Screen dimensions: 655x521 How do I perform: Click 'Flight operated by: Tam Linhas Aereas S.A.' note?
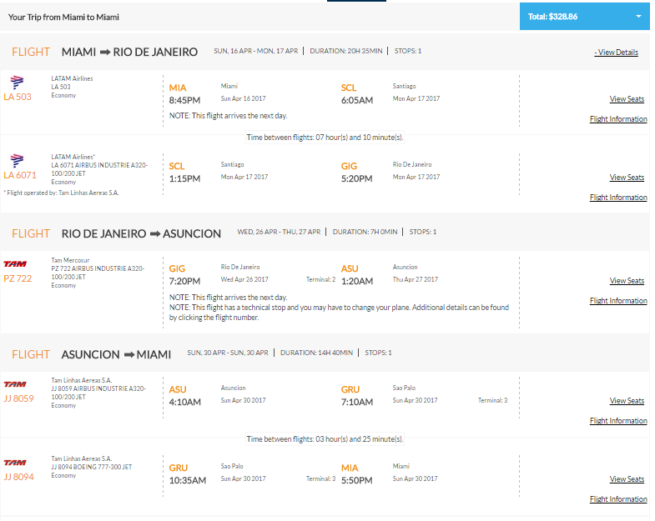[x=61, y=193]
